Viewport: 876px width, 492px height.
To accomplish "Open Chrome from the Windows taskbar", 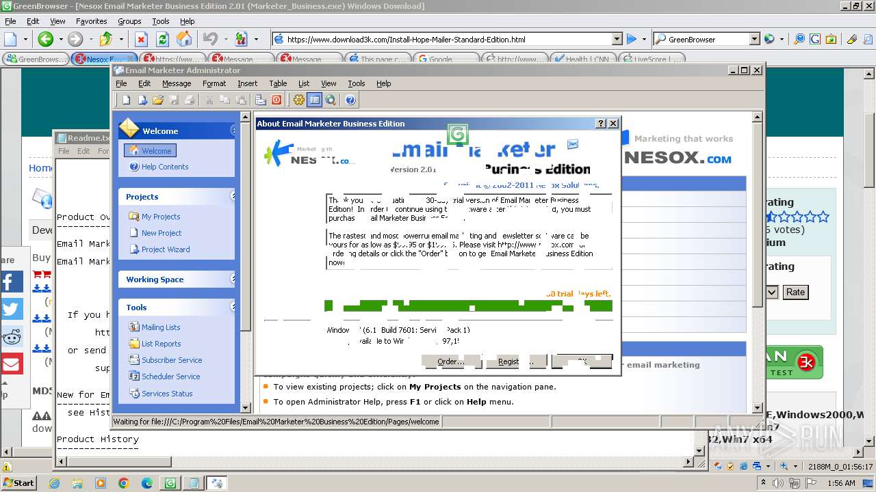I will click(124, 483).
